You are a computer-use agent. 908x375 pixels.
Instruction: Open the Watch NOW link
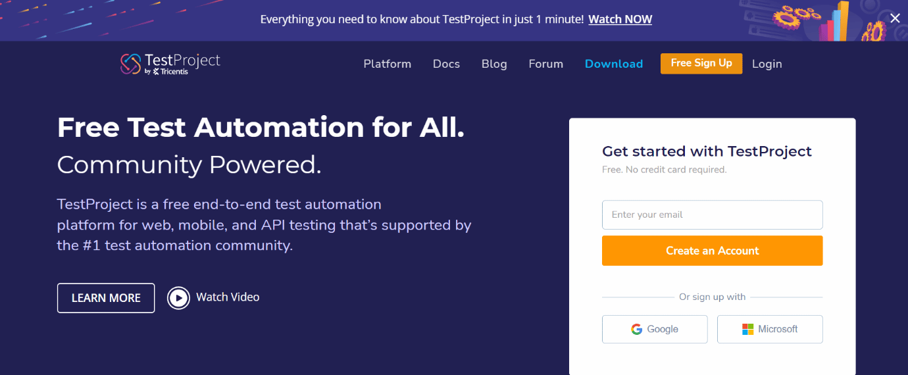[620, 19]
